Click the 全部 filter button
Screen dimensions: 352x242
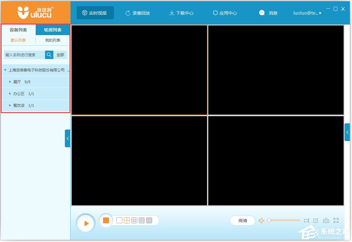coord(60,55)
